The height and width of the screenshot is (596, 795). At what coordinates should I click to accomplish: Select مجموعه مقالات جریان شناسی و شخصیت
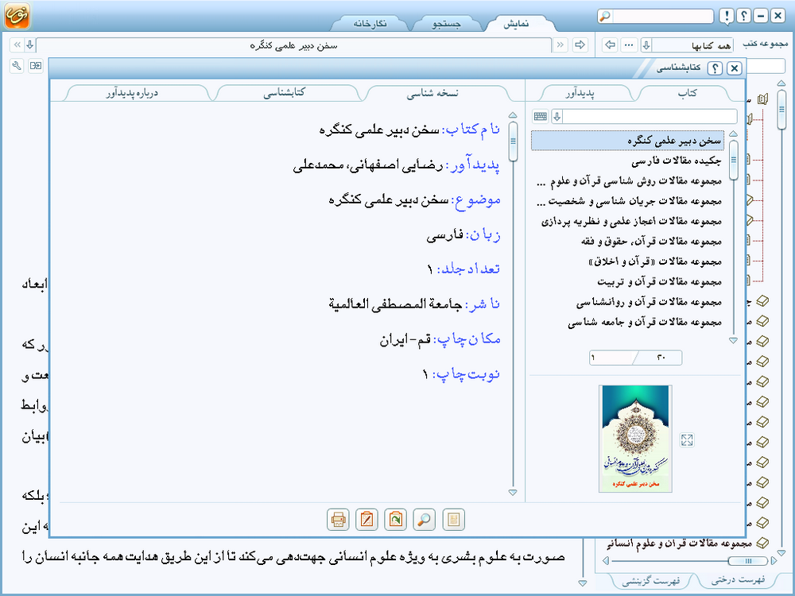coord(629,201)
